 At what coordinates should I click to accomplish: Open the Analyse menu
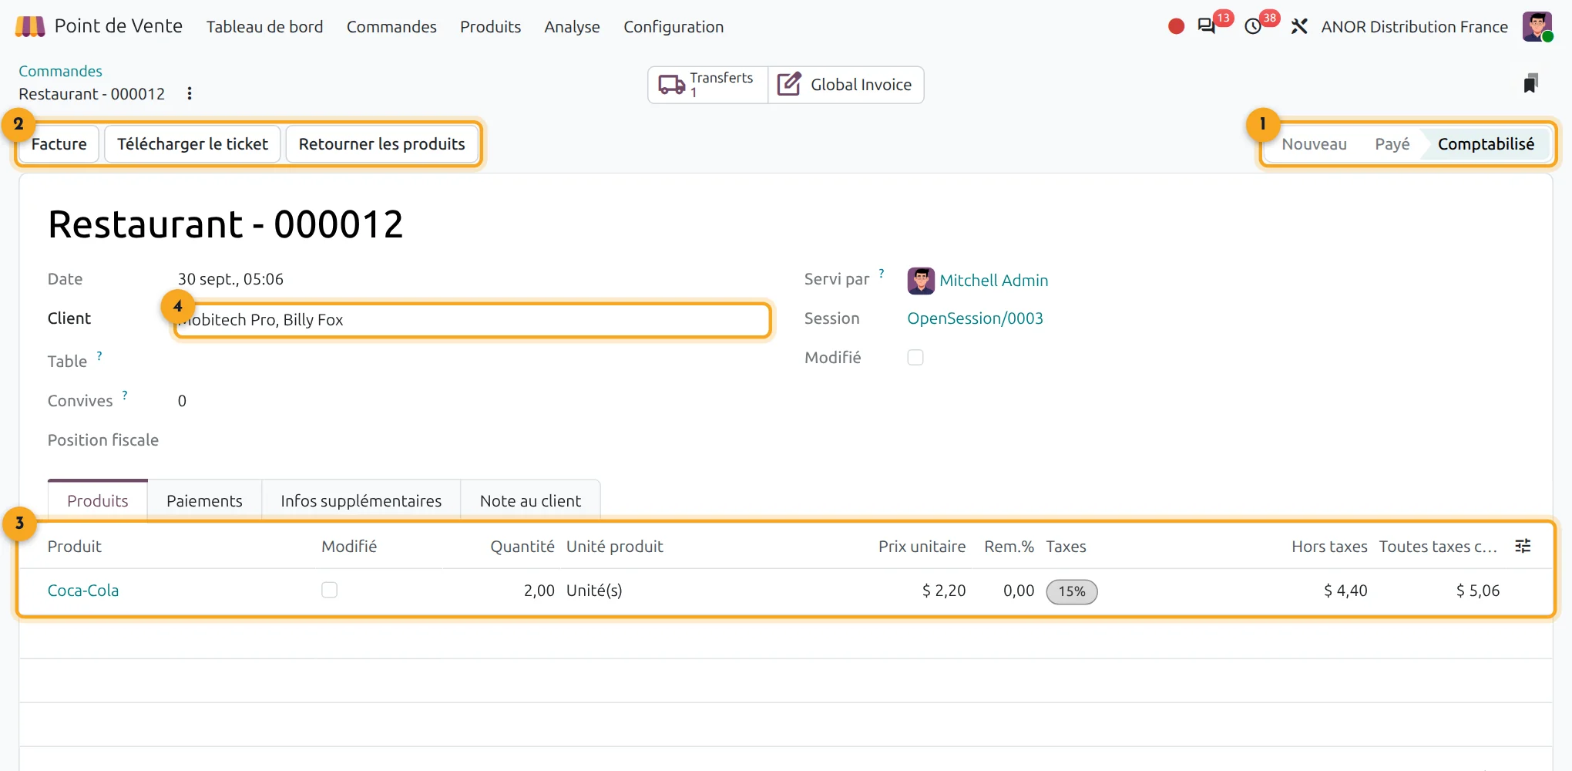tap(573, 27)
